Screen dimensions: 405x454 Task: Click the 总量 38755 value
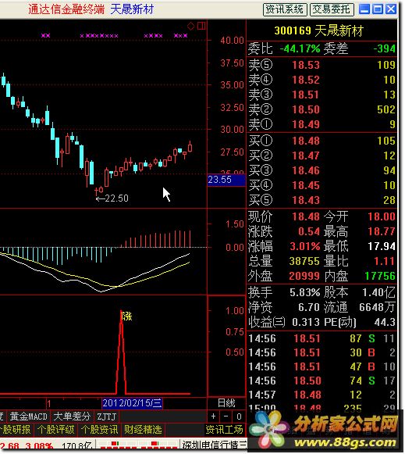(x=304, y=262)
